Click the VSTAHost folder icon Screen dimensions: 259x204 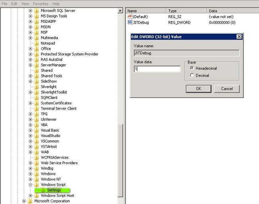37,147
